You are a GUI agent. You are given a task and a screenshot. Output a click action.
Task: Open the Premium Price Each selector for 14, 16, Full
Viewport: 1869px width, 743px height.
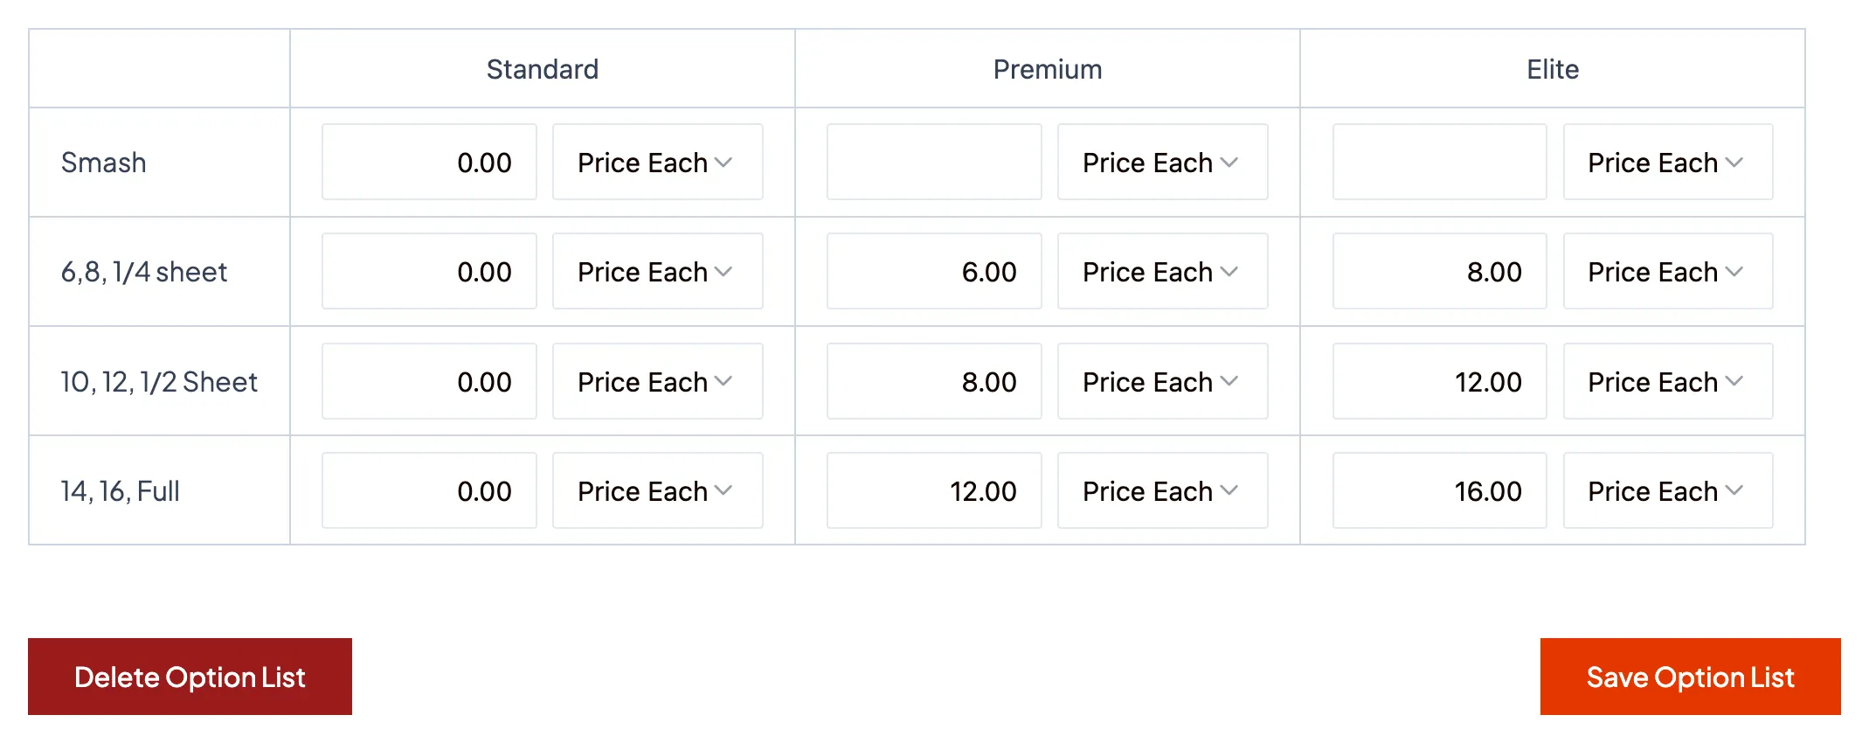click(1162, 490)
